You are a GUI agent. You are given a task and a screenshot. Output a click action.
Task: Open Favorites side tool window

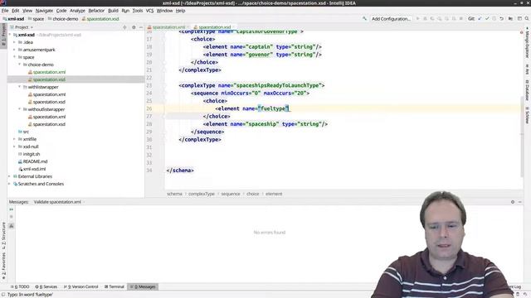3,266
